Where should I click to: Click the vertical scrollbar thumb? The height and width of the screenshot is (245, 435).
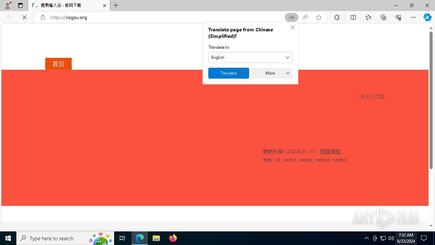pyautogui.click(x=431, y=100)
